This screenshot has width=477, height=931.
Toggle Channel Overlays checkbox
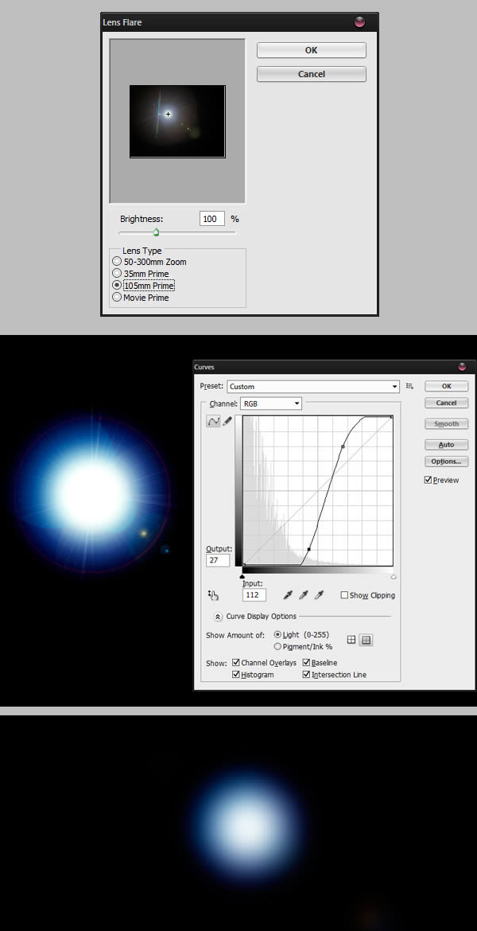pyautogui.click(x=236, y=663)
